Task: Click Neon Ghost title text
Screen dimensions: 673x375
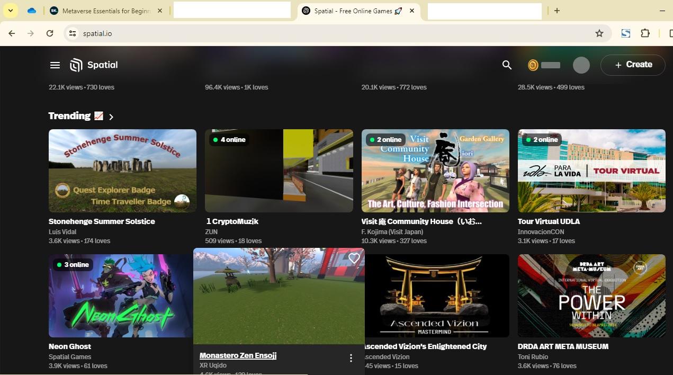Action: pos(70,346)
